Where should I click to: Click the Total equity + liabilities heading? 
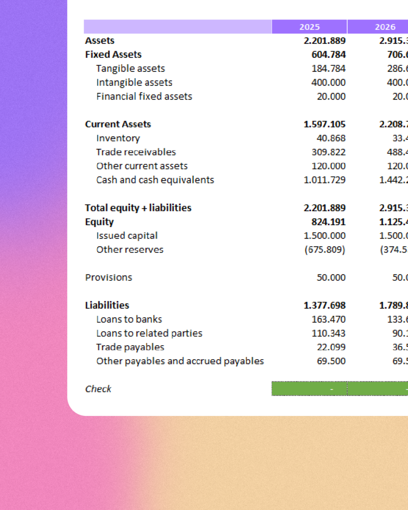click(138, 208)
